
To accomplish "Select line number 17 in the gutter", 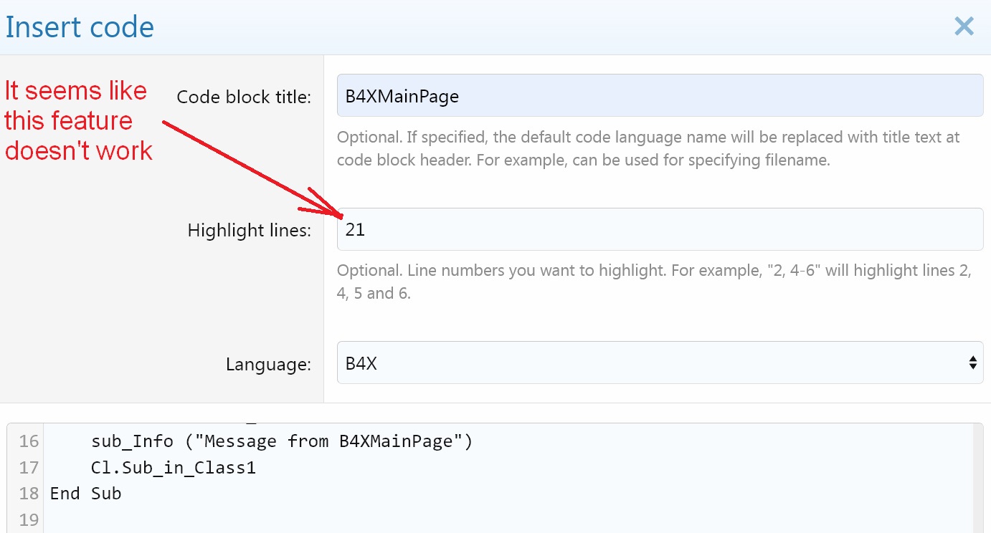I will 29,468.
